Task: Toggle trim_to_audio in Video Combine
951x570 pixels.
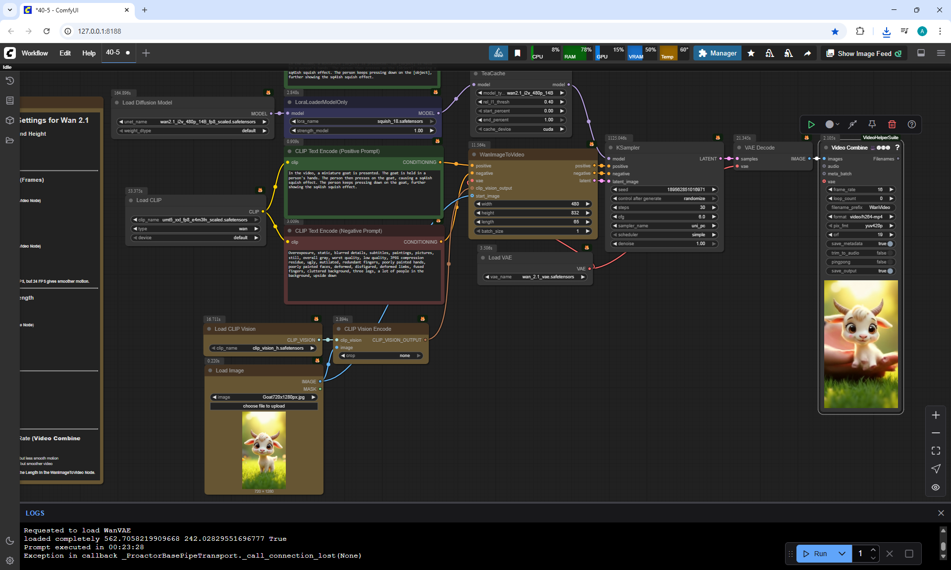Action: (890, 253)
